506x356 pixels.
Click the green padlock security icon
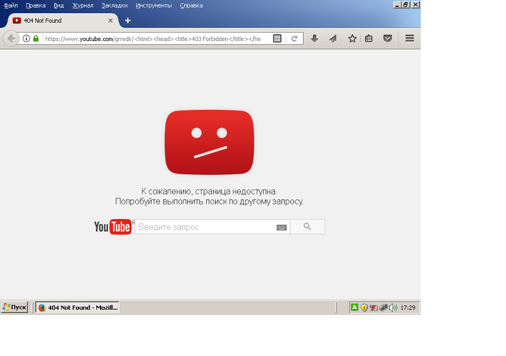[36, 39]
